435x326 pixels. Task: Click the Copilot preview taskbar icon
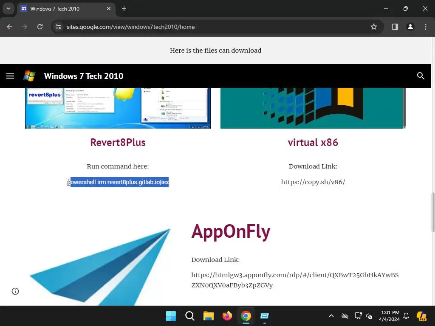pyautogui.click(x=421, y=316)
